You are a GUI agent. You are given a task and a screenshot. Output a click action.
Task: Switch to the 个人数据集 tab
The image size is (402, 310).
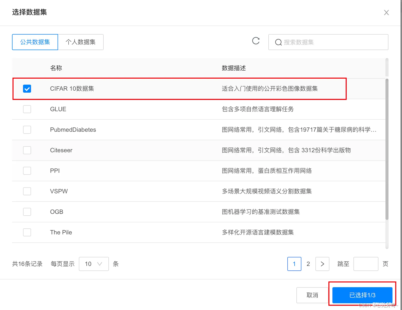click(x=81, y=42)
